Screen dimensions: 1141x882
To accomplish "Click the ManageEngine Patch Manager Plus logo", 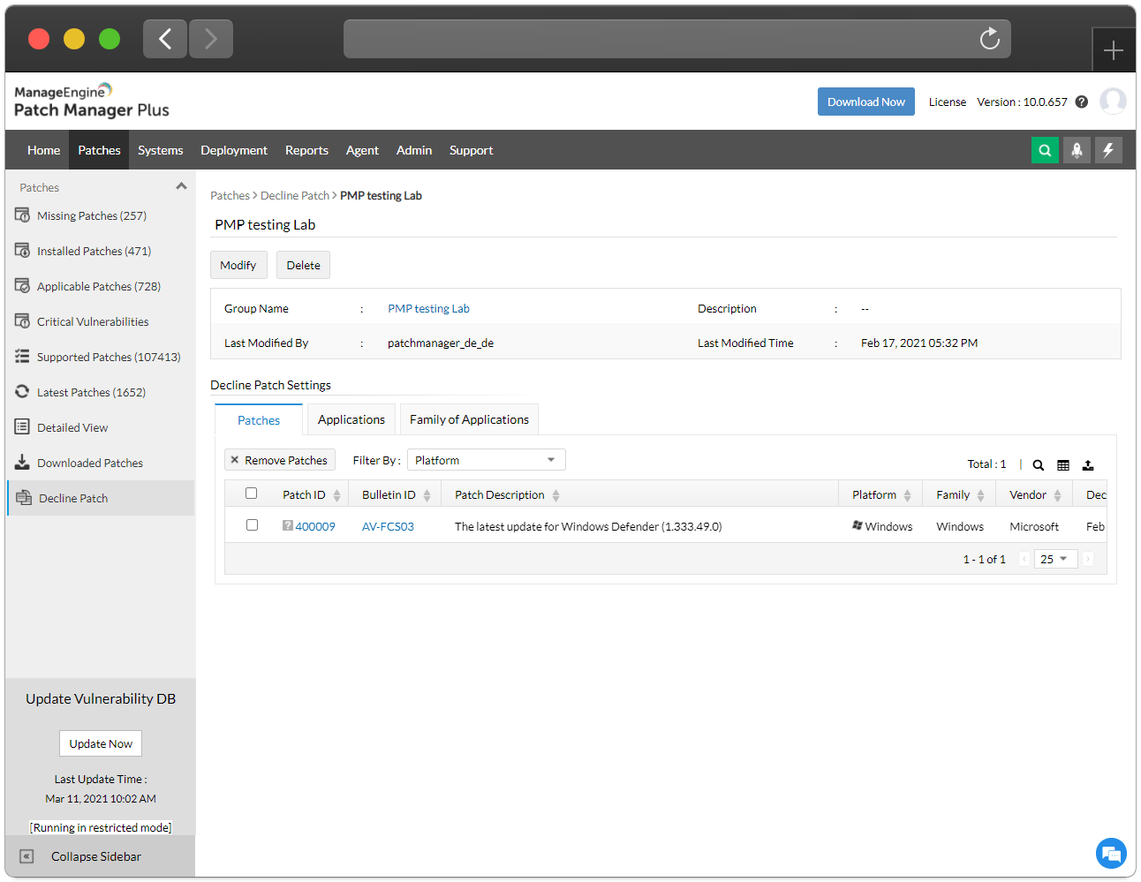I will [x=91, y=101].
